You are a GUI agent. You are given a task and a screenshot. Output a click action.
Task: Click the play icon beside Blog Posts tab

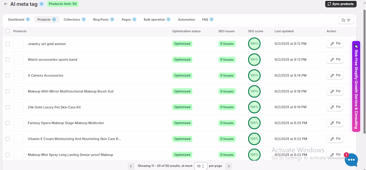click(112, 20)
